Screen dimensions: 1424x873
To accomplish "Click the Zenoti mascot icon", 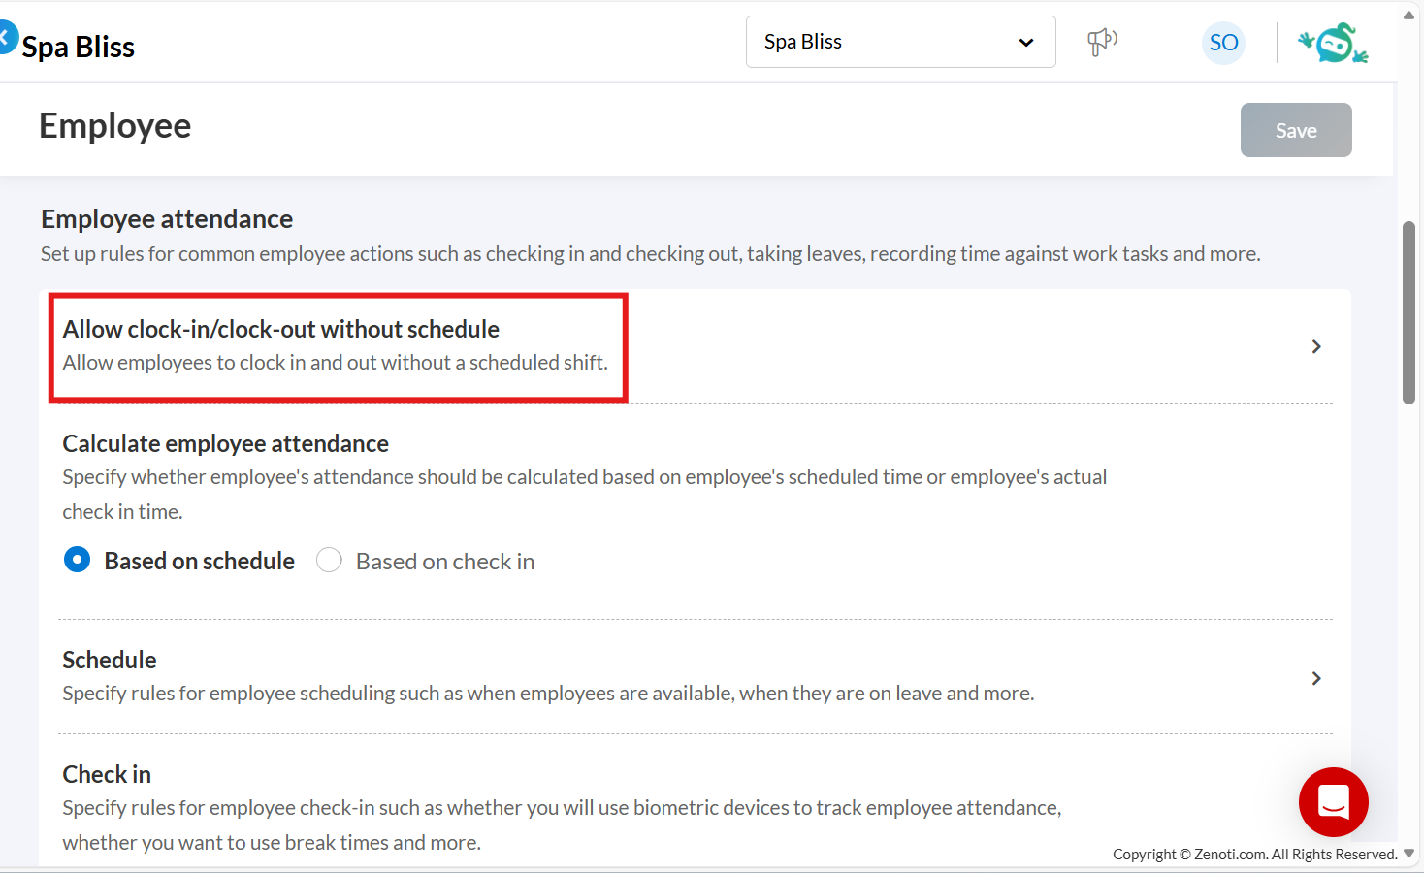I will tap(1333, 43).
